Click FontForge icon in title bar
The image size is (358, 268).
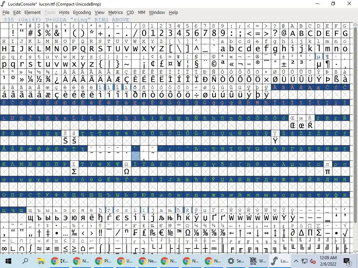pyautogui.click(x=3, y=4)
